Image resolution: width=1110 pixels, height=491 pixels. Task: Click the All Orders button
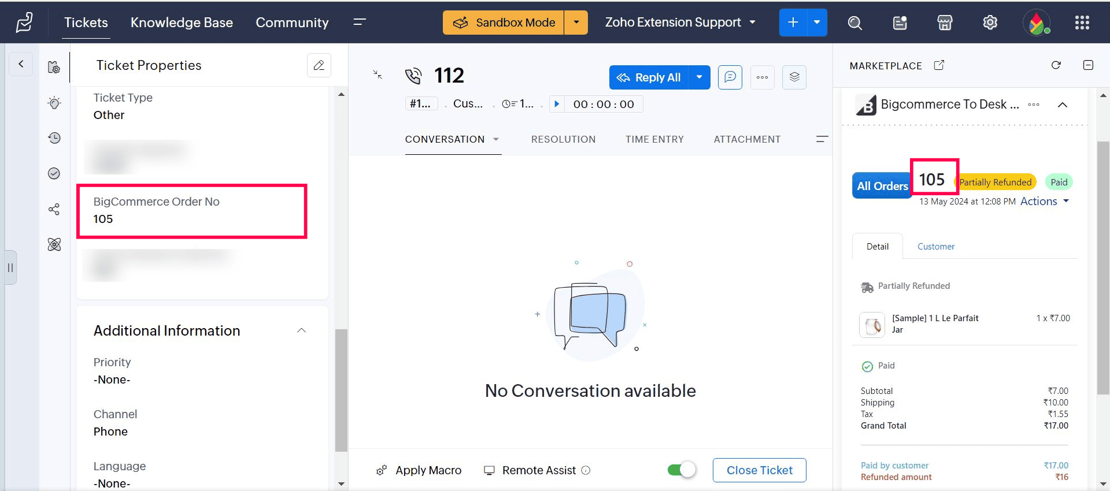click(x=882, y=186)
